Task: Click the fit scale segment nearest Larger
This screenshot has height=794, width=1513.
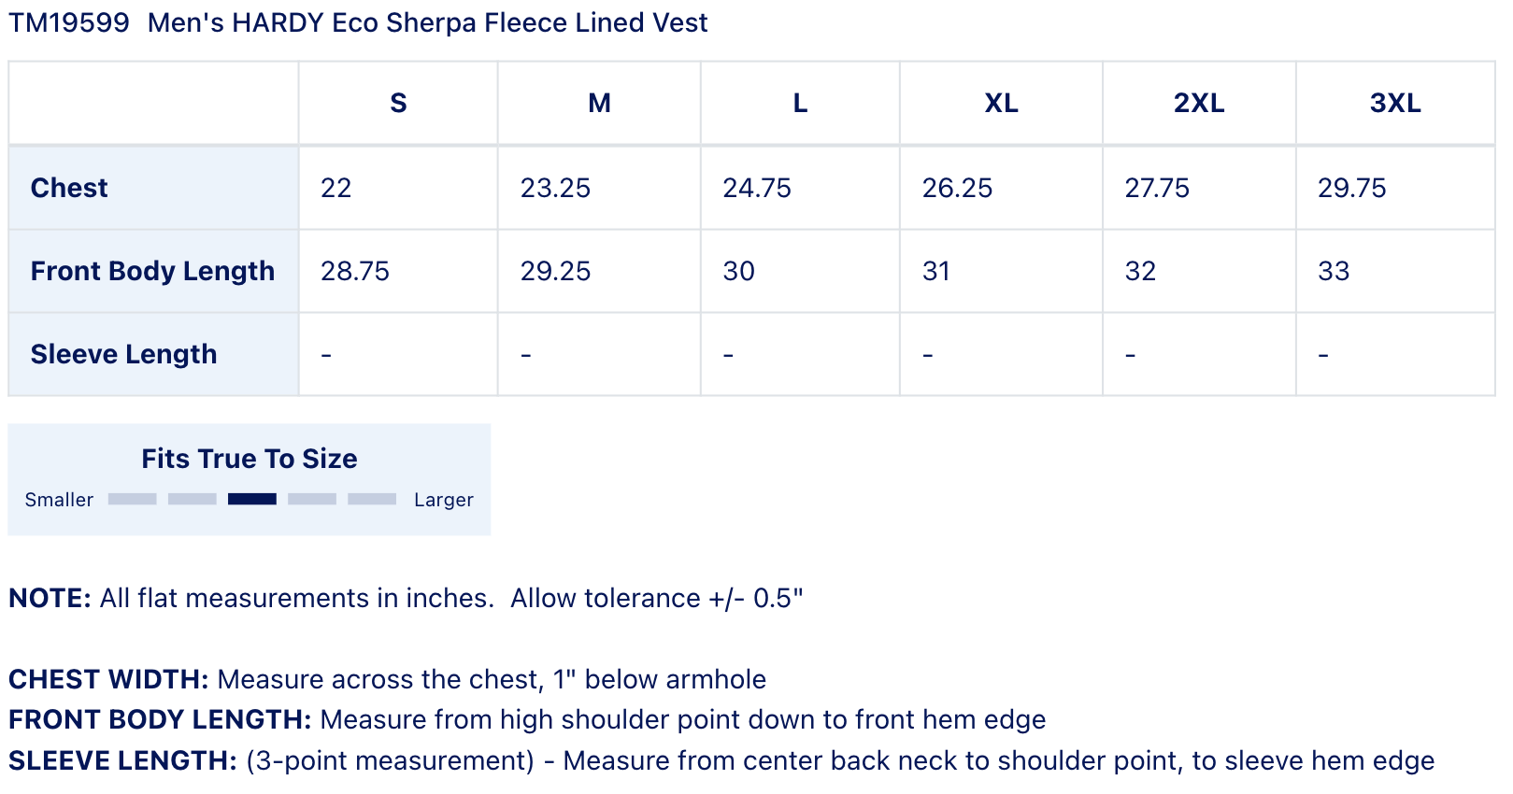Action: (372, 499)
